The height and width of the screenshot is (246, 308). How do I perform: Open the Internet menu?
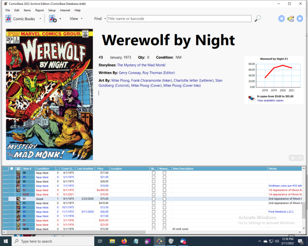65,10
